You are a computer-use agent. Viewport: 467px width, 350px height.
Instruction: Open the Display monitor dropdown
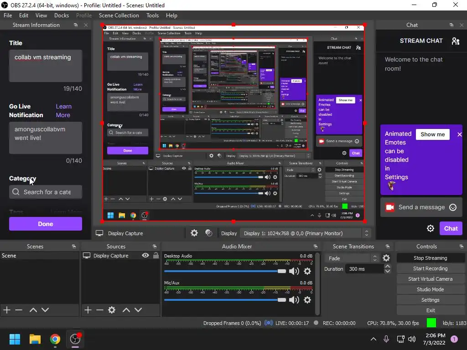305,233
